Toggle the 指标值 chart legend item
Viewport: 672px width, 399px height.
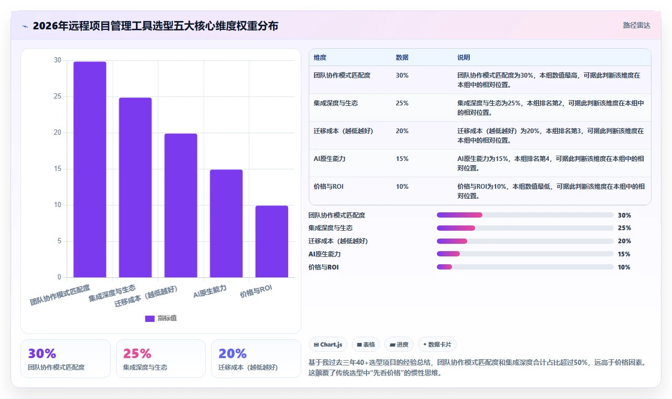click(161, 318)
